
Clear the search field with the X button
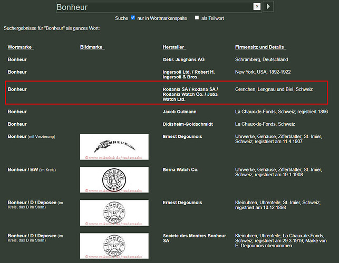[x=257, y=6]
